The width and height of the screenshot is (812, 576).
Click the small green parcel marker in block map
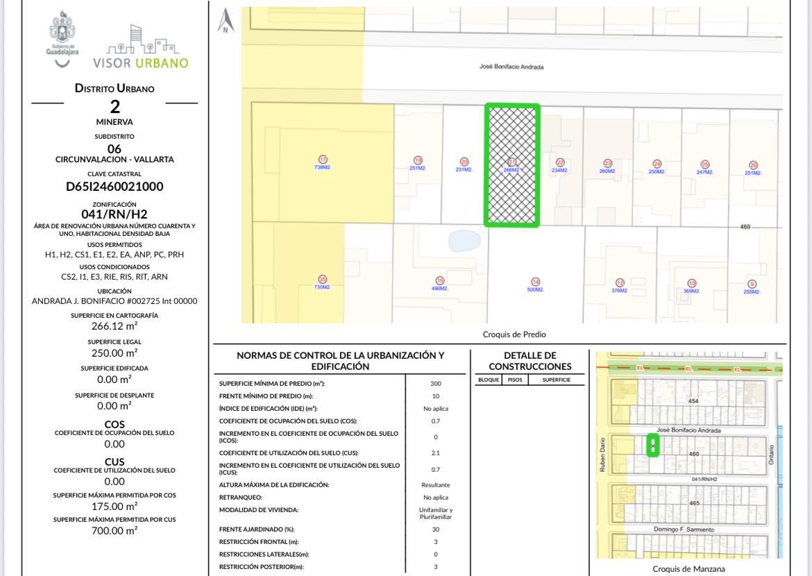(x=652, y=445)
